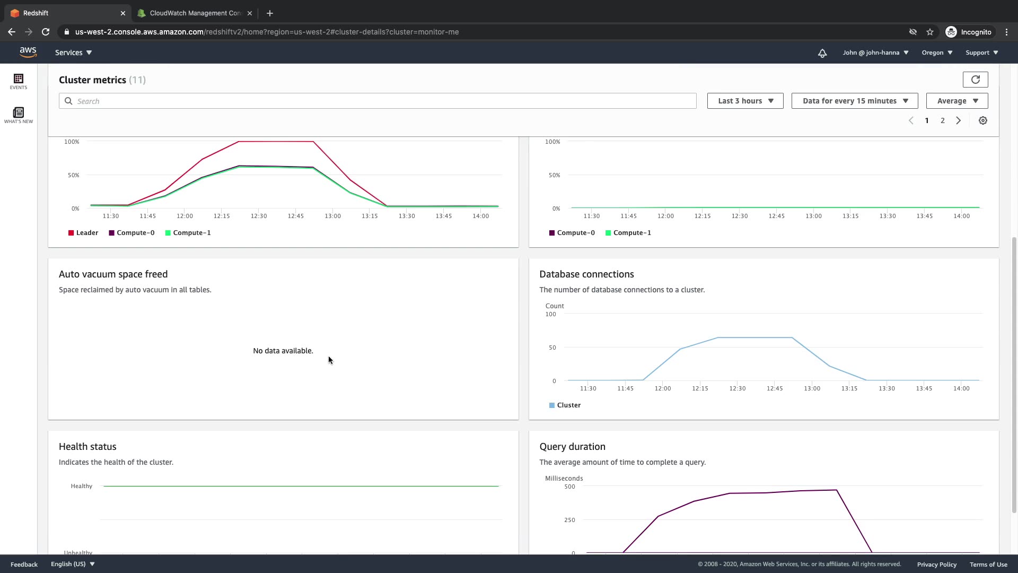Image resolution: width=1018 pixels, height=573 pixels.
Task: Go to metrics page 2
Action: point(943,120)
